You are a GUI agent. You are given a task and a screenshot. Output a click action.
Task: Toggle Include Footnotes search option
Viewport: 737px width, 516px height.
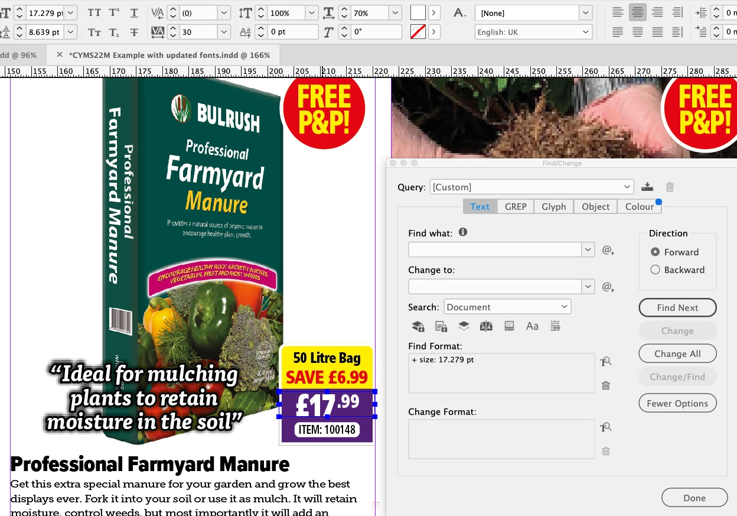tap(510, 326)
